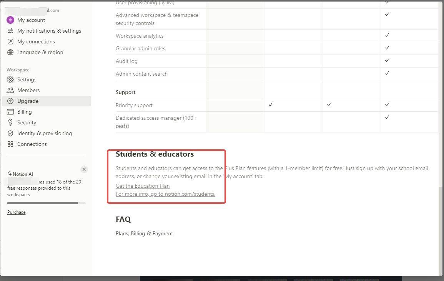Viewport: 444px width, 281px height.
Task: Click the purple My account avatar icon
Action: pyautogui.click(x=10, y=20)
